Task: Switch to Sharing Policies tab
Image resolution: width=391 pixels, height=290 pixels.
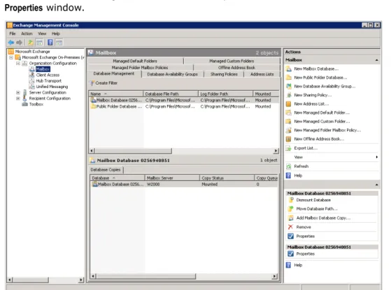Action: pos(224,74)
